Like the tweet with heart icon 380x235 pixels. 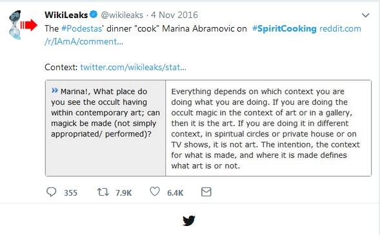(155, 191)
